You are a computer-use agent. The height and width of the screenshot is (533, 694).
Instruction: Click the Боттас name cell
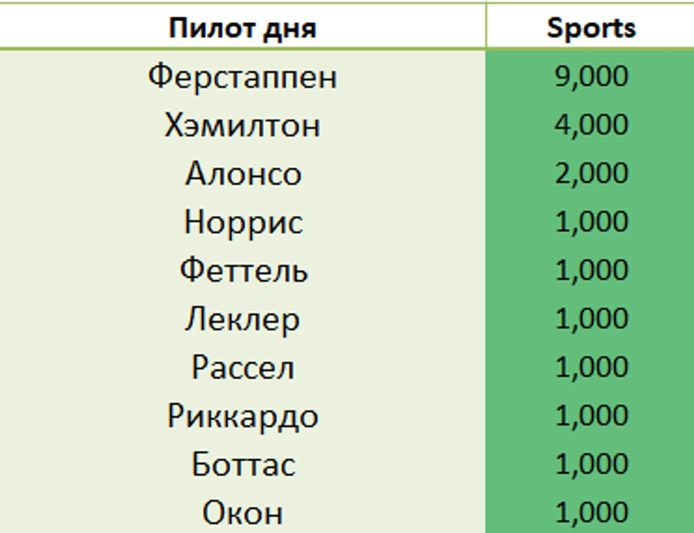242,465
